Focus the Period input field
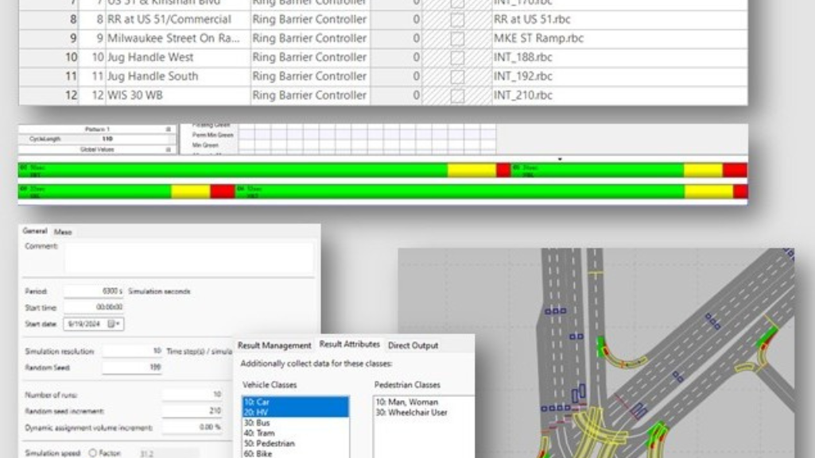The image size is (815, 458). pyautogui.click(x=94, y=291)
